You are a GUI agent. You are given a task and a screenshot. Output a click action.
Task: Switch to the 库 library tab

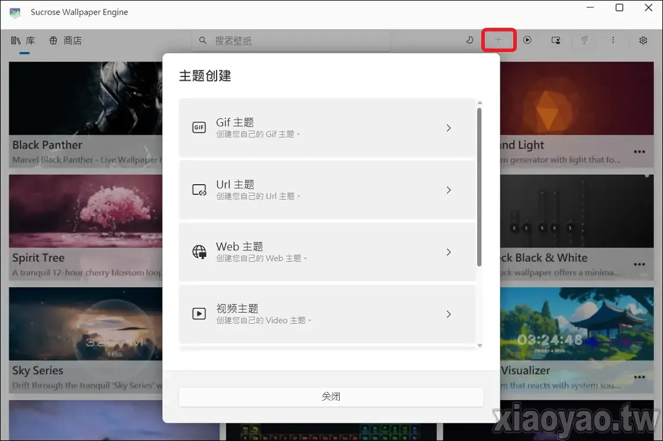click(x=23, y=41)
